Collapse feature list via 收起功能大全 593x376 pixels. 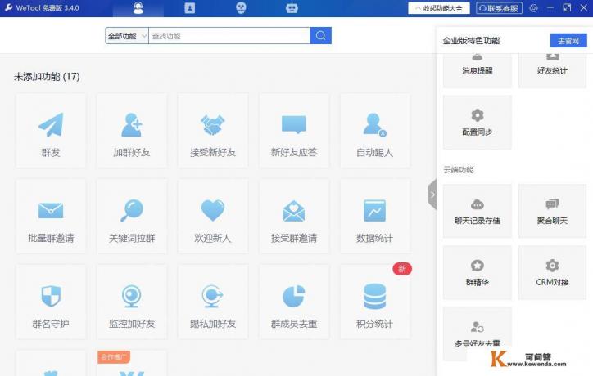coord(439,8)
